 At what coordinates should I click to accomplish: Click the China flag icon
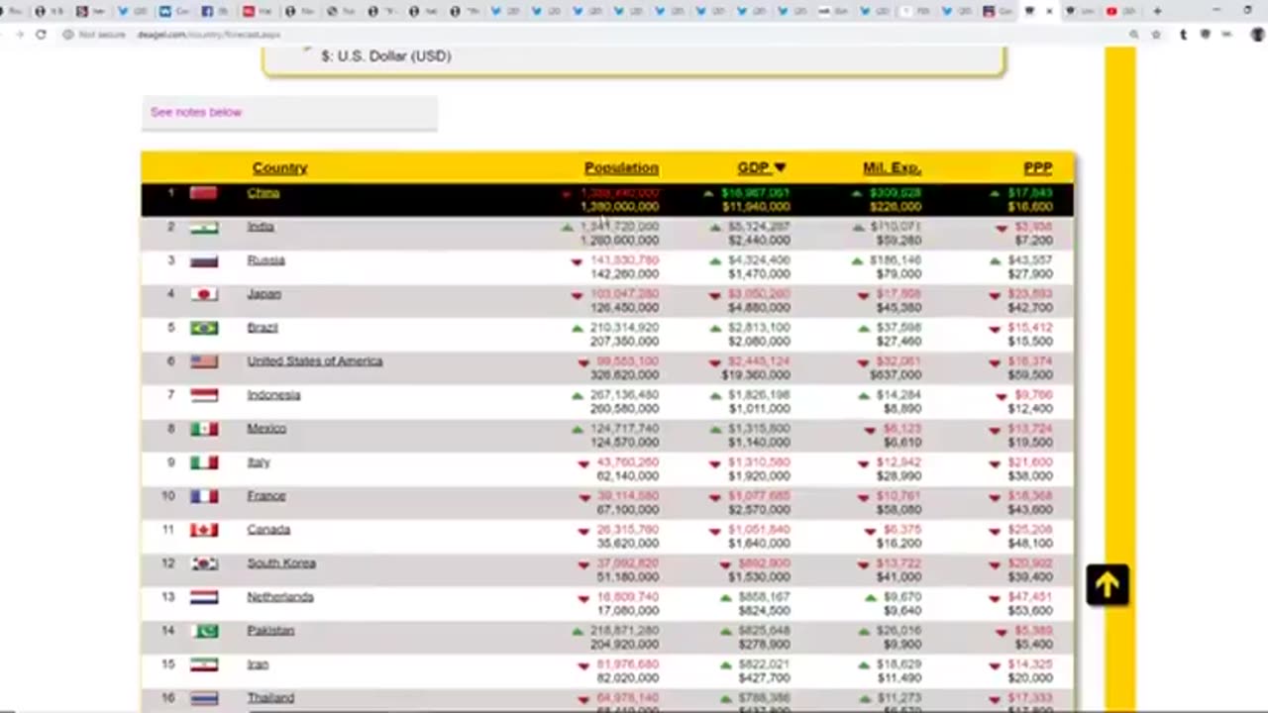point(204,193)
